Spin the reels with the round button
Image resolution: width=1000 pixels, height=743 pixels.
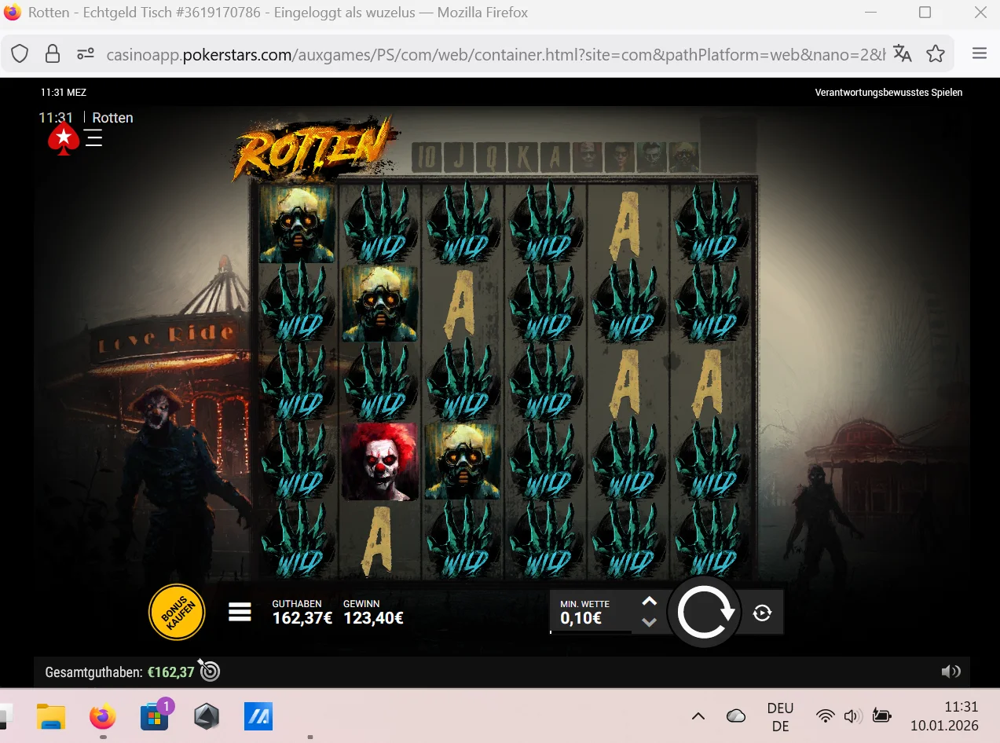point(705,613)
